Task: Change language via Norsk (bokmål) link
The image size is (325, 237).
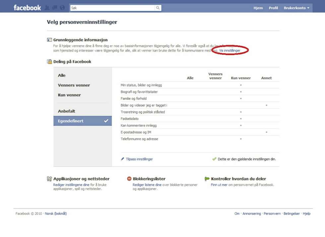Action: pos(56,213)
